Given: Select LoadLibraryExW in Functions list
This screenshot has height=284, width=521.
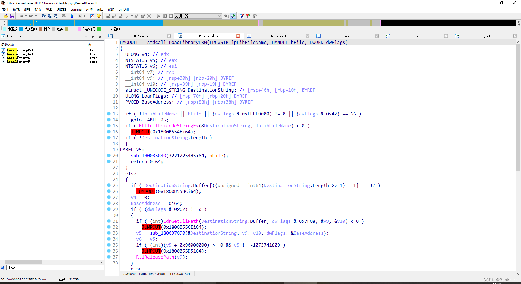Looking at the screenshot, I should click(20, 54).
